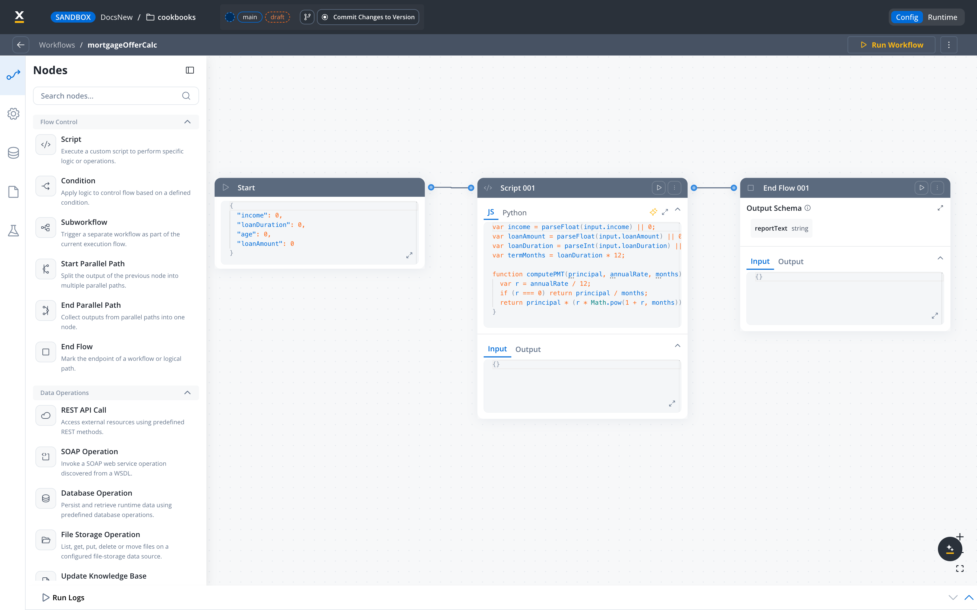Viewport: 977px width, 610px height.
Task: Open the flask testing sidebar icon
Action: (x=13, y=231)
